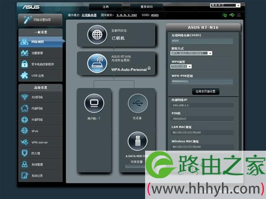The height and width of the screenshot is (199, 266).
Task: Open the 授权方式 authentication method dropdown
Action: click(192, 53)
